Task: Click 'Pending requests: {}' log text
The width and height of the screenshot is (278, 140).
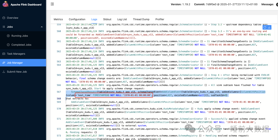Action: coord(83,132)
